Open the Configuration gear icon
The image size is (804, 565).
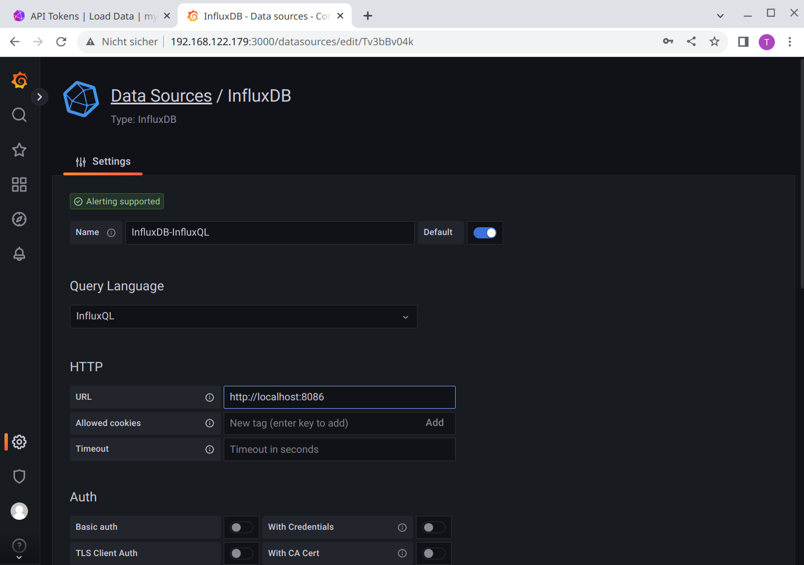(x=20, y=442)
